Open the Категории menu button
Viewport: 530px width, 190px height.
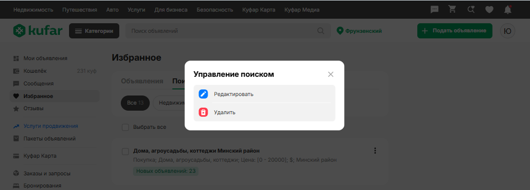(x=94, y=31)
